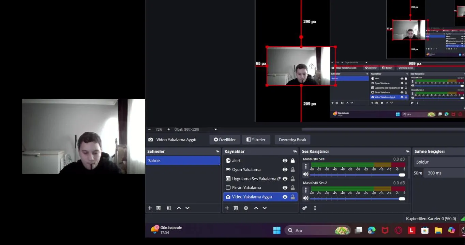
Task: Click the Kaybedilen Kareler status text
Action: (431, 219)
